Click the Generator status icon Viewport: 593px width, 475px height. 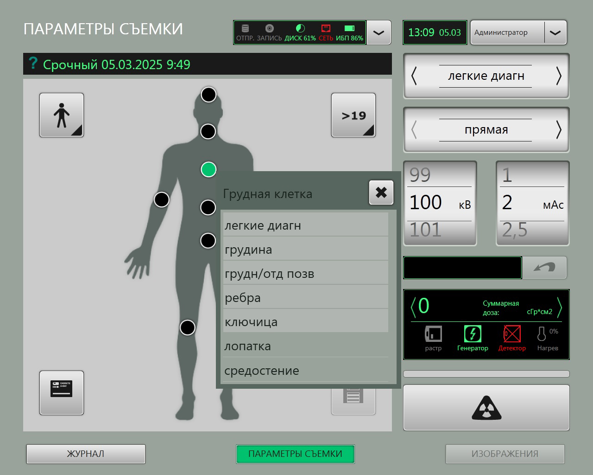tap(473, 334)
